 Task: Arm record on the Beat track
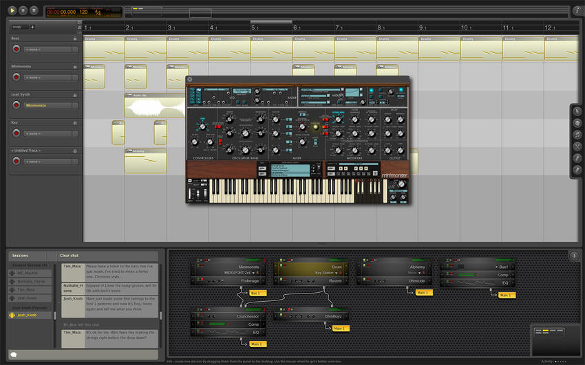[x=16, y=49]
